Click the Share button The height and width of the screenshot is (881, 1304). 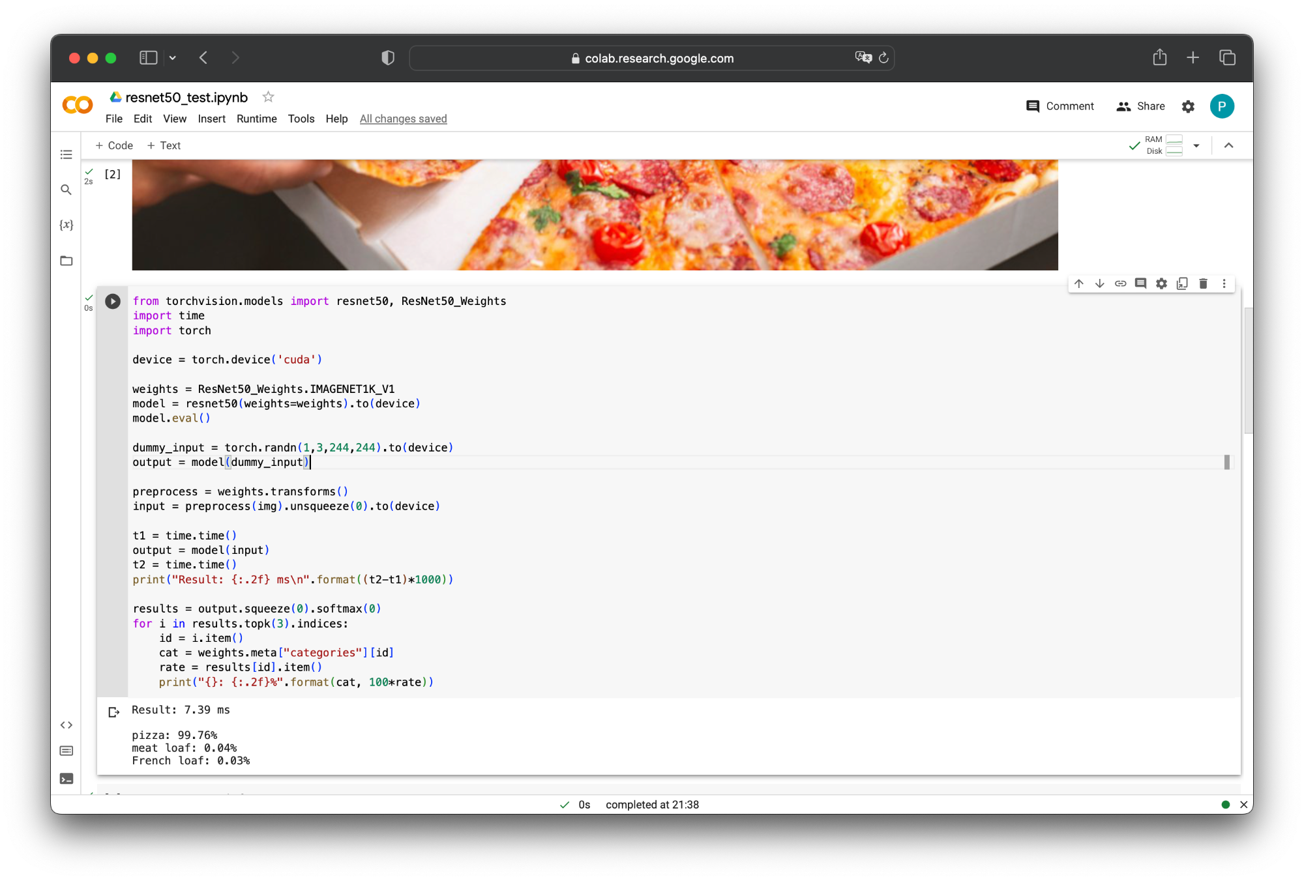pos(1140,106)
